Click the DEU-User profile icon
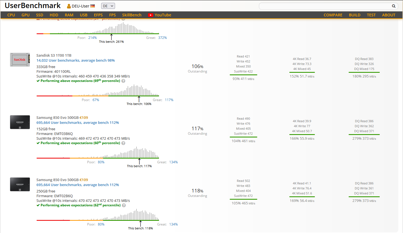403x233 pixels. point(69,6)
